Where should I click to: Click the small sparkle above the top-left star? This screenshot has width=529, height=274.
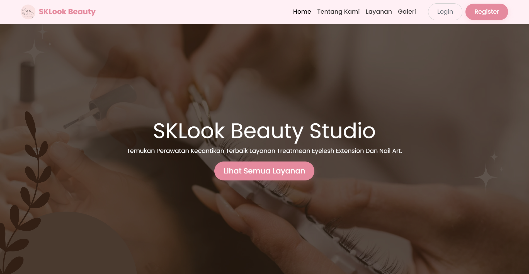43,32
